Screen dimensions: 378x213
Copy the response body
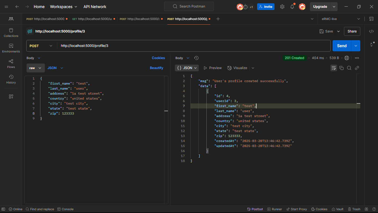[341, 68]
